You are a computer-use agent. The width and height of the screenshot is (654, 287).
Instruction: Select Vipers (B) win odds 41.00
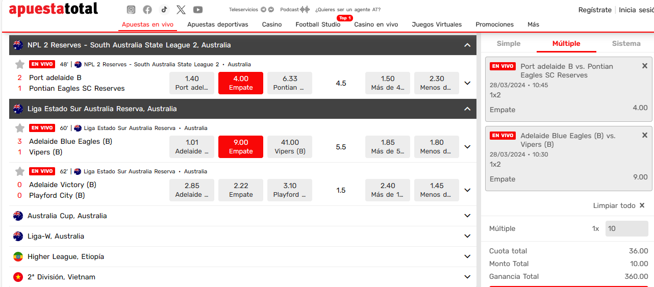pyautogui.click(x=290, y=147)
